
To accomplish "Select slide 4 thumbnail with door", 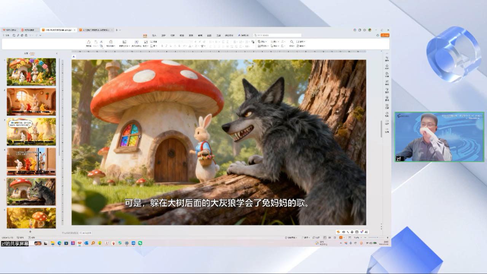I will [x=31, y=162].
